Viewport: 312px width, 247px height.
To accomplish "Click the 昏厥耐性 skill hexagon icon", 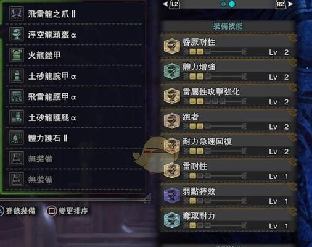I will click(172, 46).
